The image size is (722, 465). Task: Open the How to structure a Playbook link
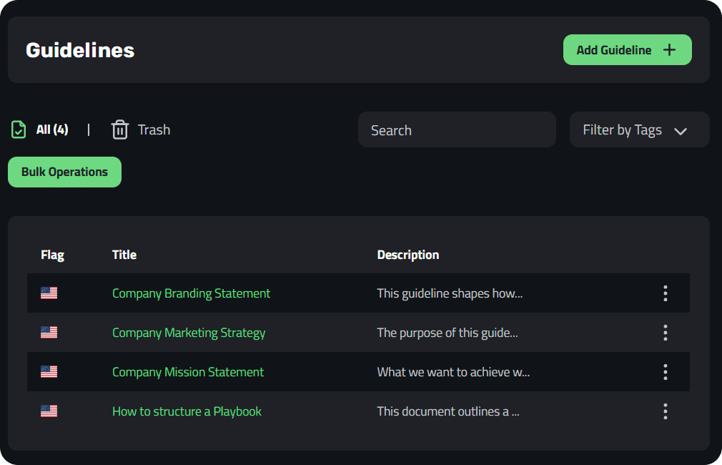187,411
